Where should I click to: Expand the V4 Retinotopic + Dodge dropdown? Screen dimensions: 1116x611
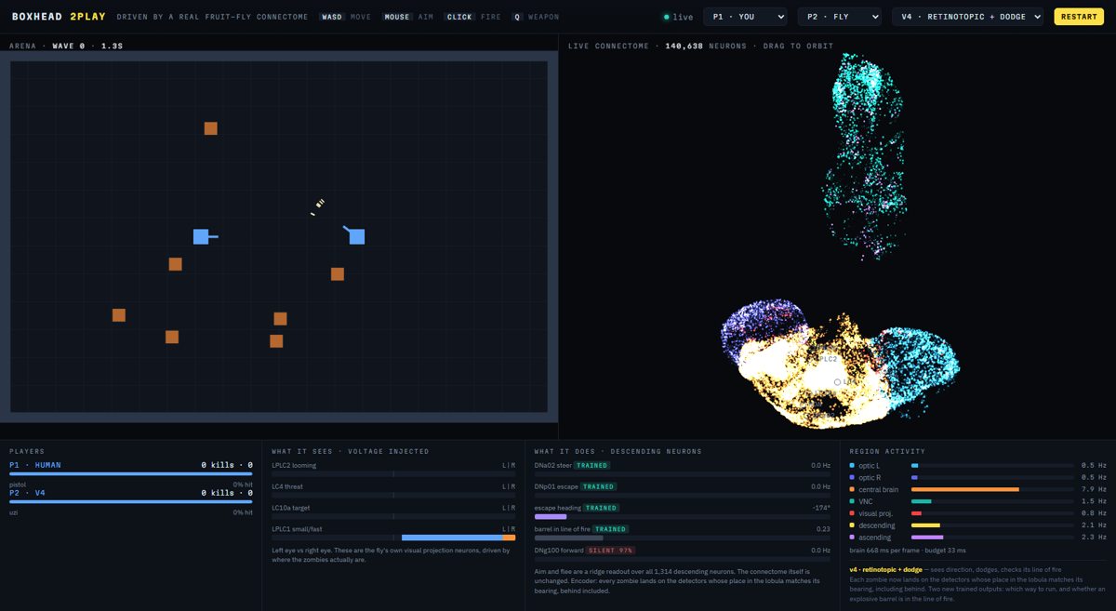tap(967, 17)
